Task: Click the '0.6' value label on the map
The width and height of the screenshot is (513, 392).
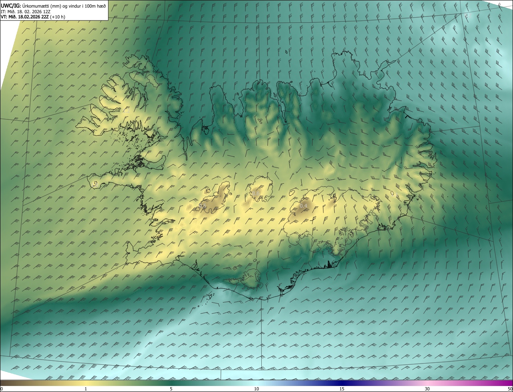Action: point(255,194)
